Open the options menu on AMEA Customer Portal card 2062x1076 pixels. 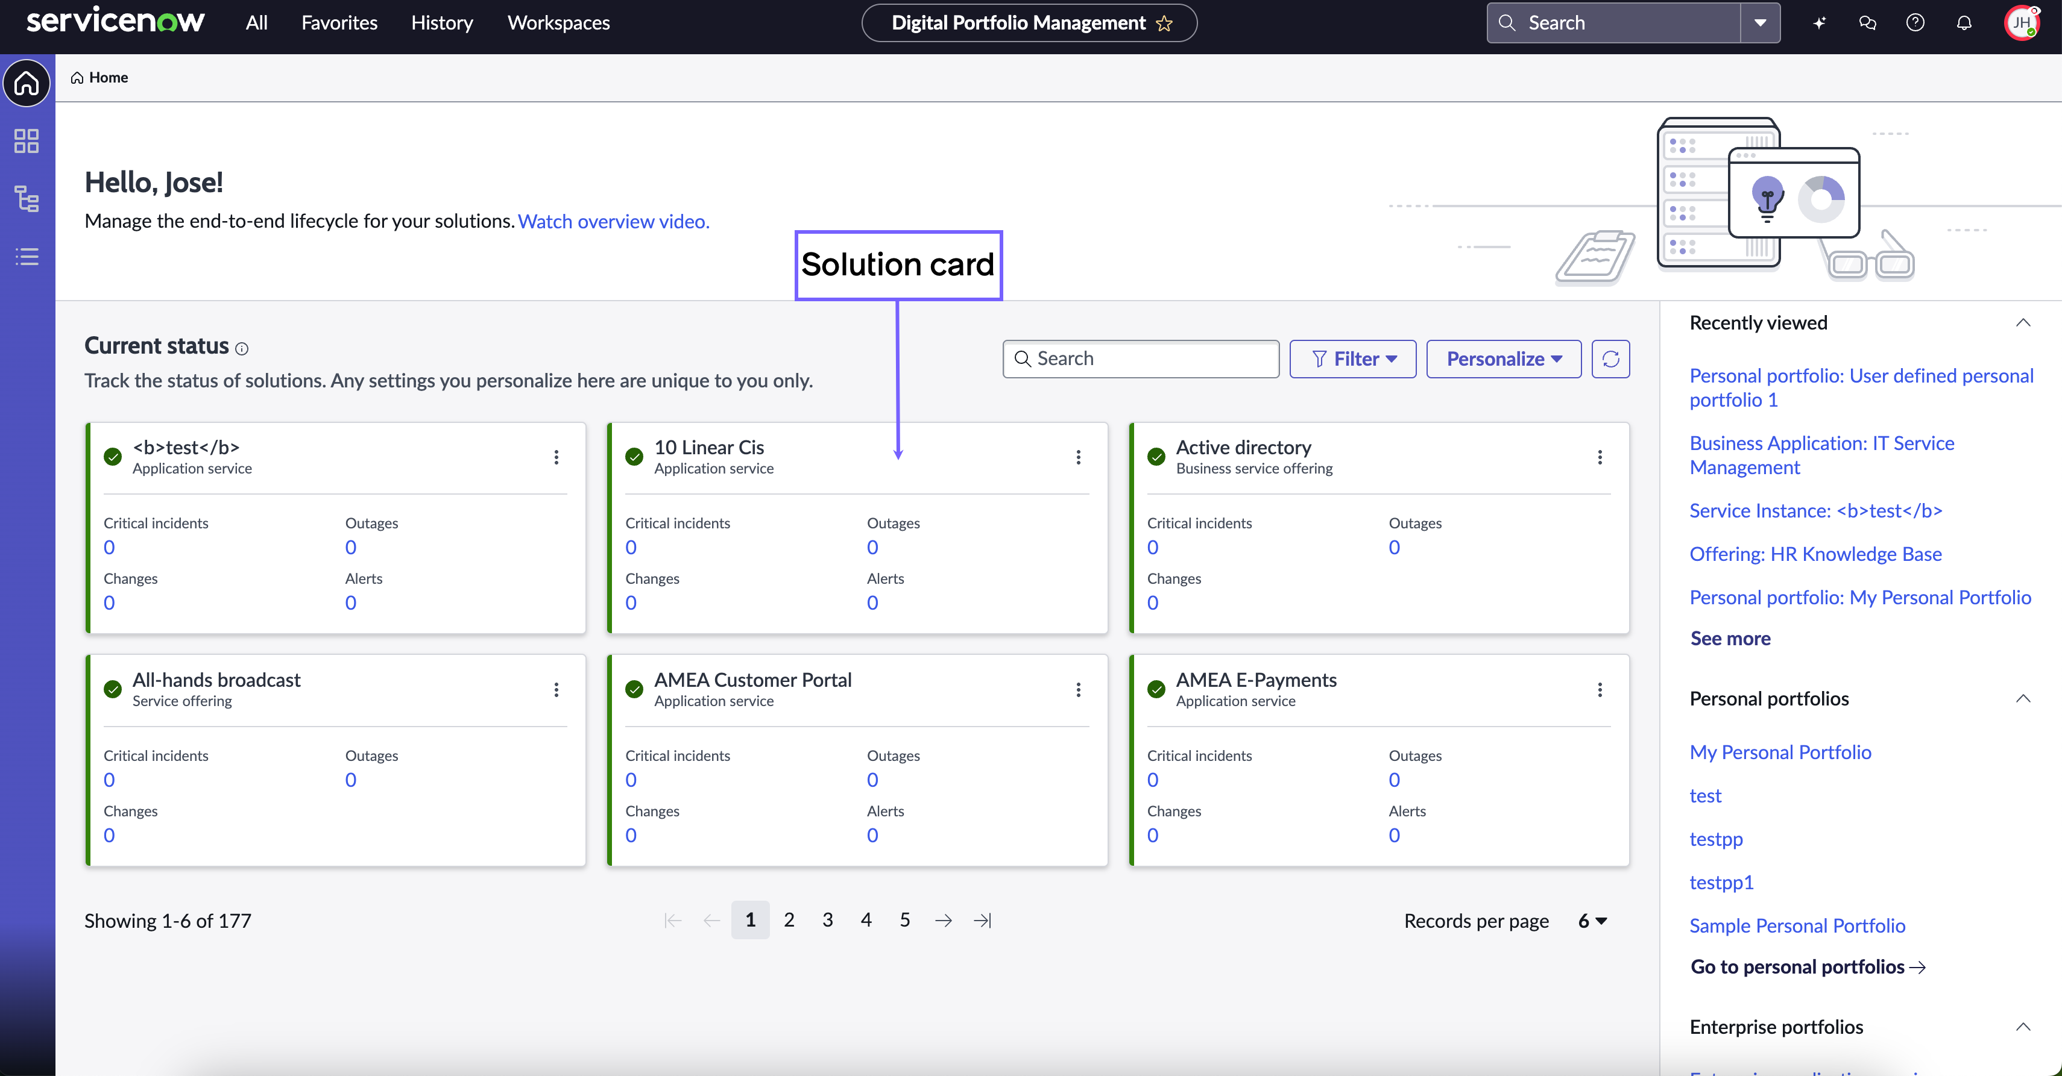(x=1078, y=690)
